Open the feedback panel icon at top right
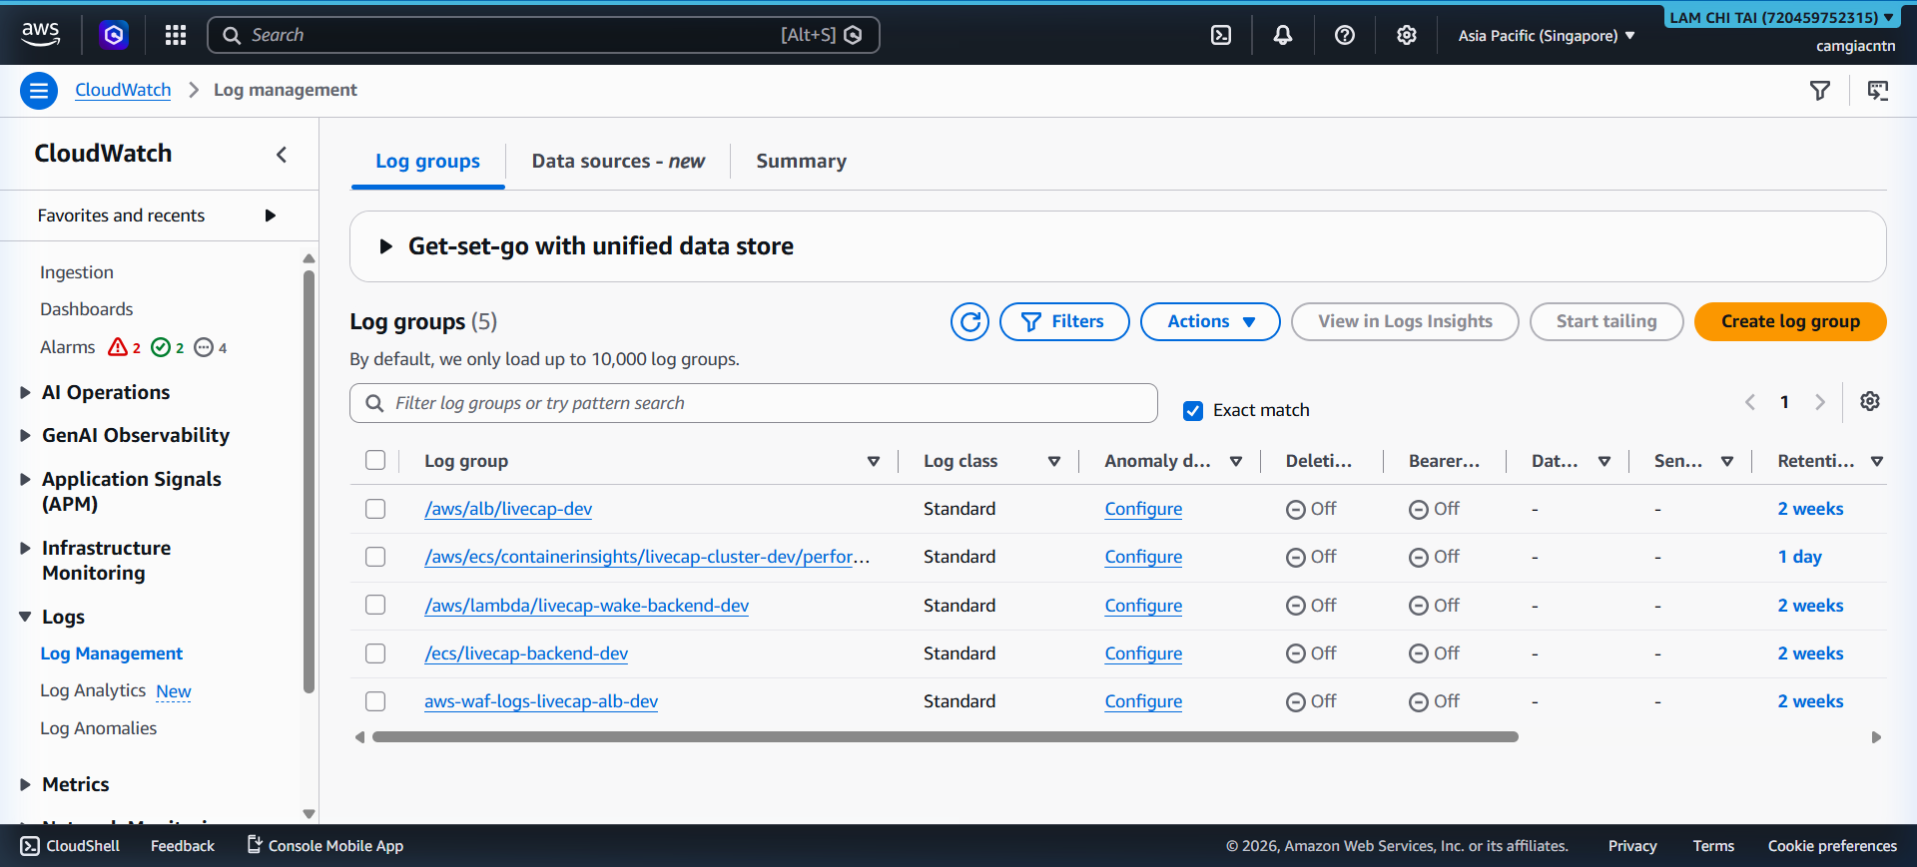The height and width of the screenshot is (867, 1917). click(1878, 91)
